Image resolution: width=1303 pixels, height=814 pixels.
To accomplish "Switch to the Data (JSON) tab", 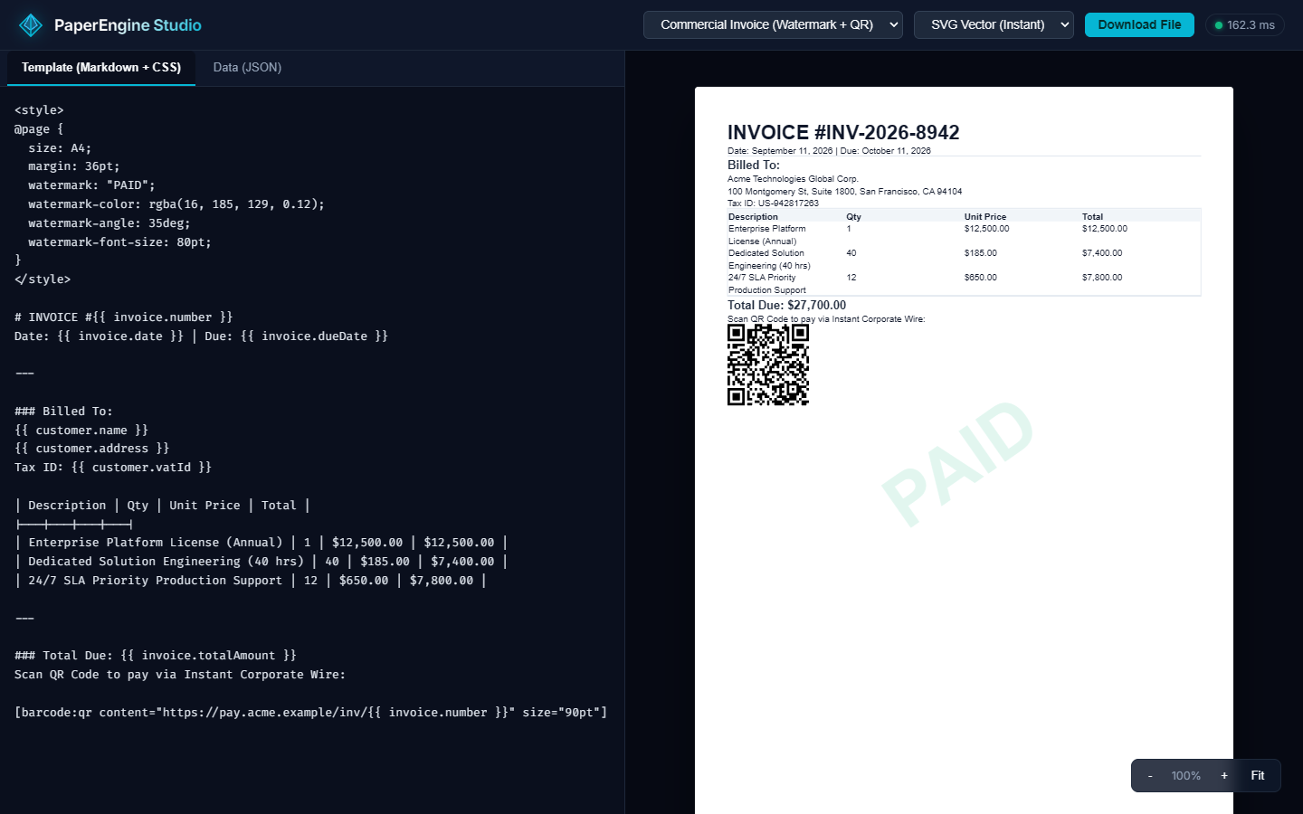I will [247, 68].
